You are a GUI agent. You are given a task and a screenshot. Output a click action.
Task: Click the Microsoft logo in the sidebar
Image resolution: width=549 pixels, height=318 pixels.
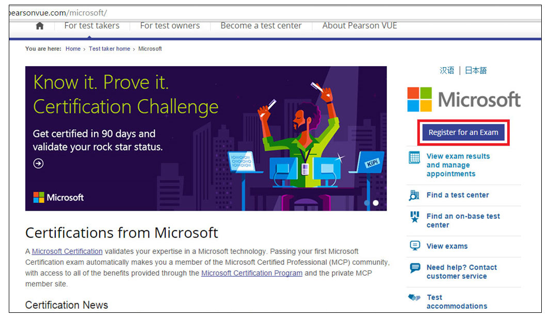click(x=464, y=100)
